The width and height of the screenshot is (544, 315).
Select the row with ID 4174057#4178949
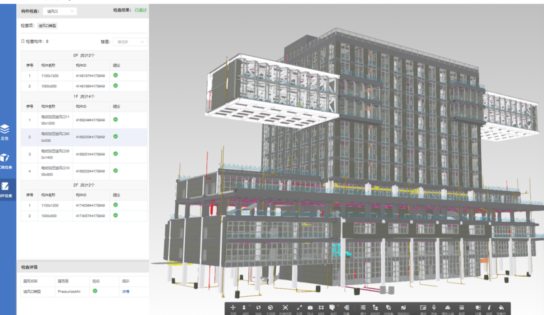[x=90, y=215]
